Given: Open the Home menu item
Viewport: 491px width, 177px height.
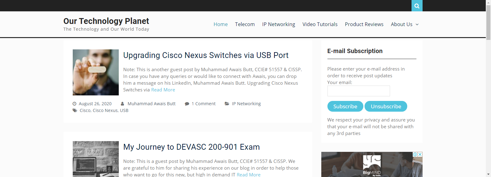Looking at the screenshot, I should point(220,24).
